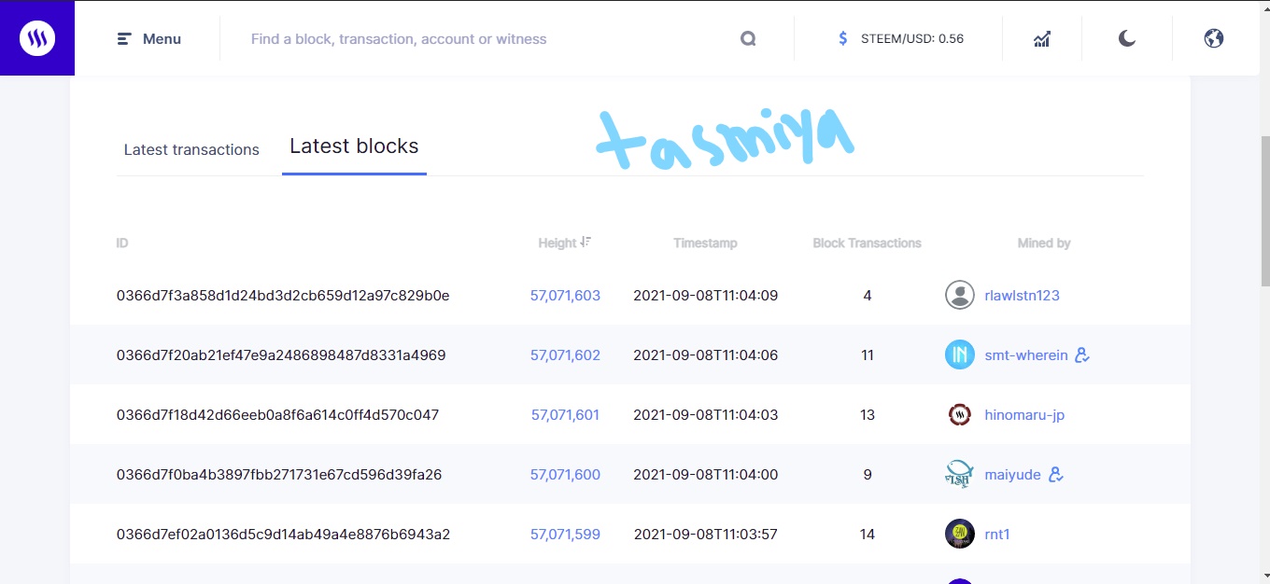This screenshot has width=1270, height=584.
Task: Toggle dark mode moon icon
Action: [1127, 38]
